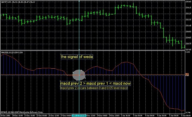
Task: Click the '5 Jan 08:00' time label
Action: click(174, 115)
